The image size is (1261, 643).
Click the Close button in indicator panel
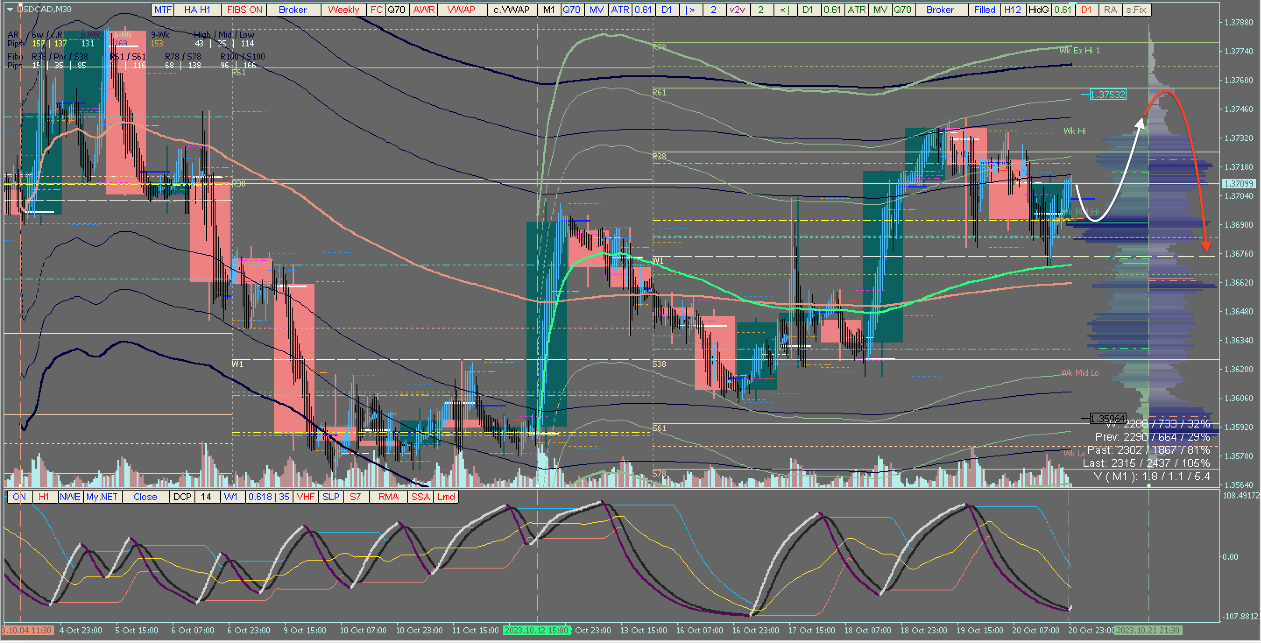click(145, 497)
